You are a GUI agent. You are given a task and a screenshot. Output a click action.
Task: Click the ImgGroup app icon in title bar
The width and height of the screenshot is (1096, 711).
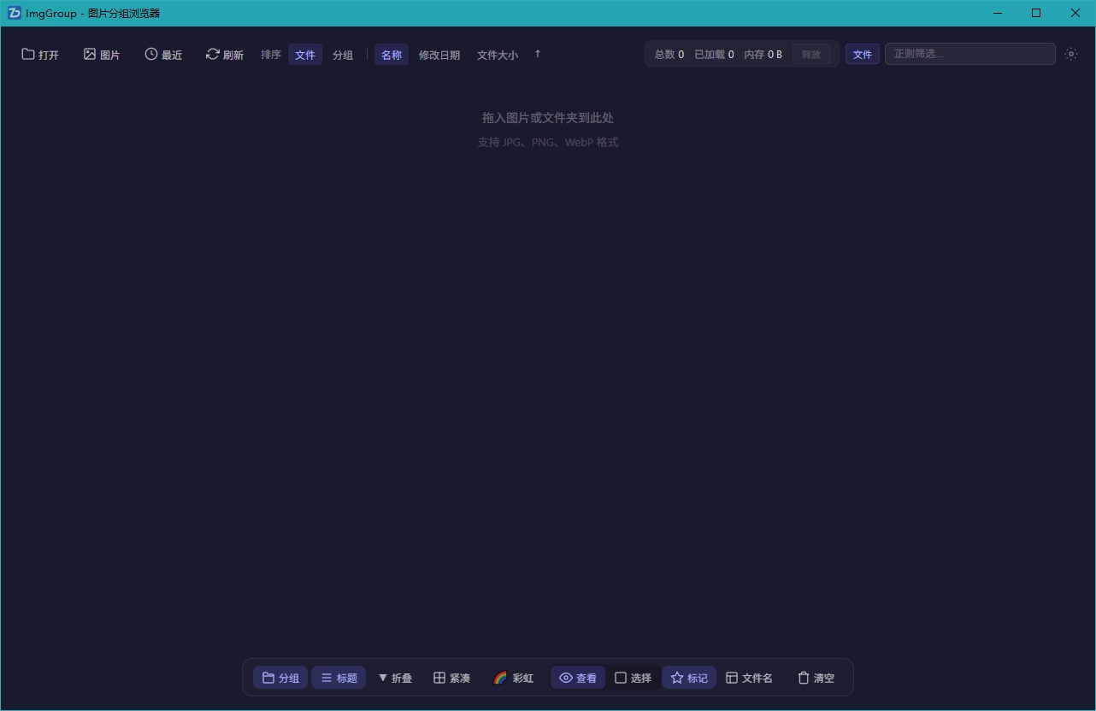click(14, 13)
